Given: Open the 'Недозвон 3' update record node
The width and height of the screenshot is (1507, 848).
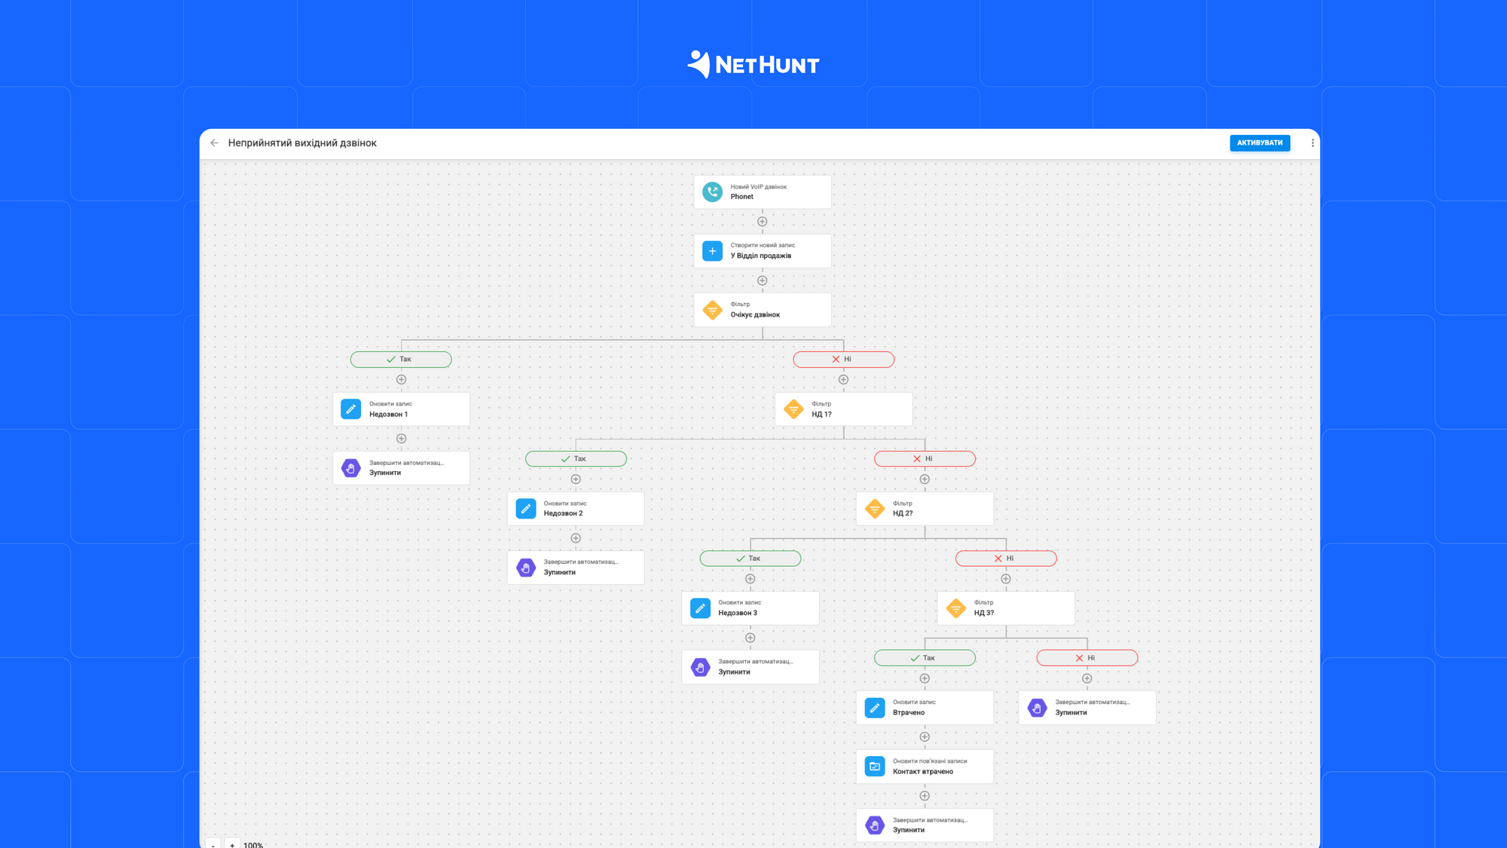Looking at the screenshot, I should click(750, 608).
